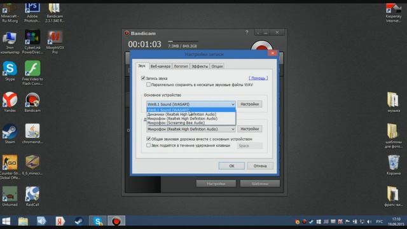
Task: Select the музыка folder on desktop
Action: click(394, 102)
